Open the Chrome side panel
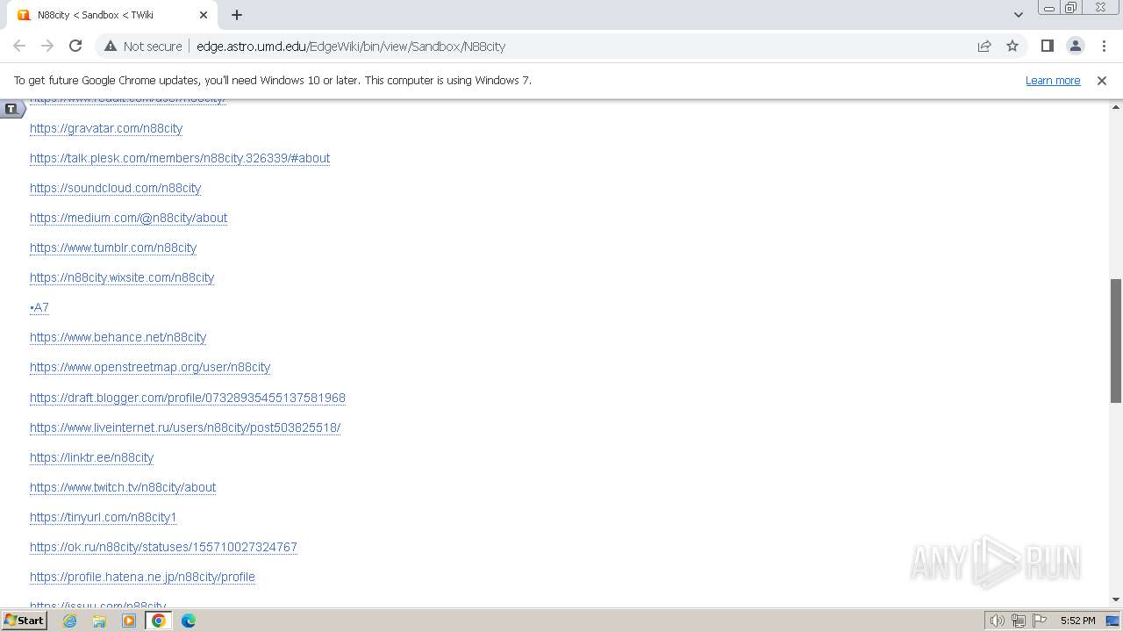 click(1047, 46)
